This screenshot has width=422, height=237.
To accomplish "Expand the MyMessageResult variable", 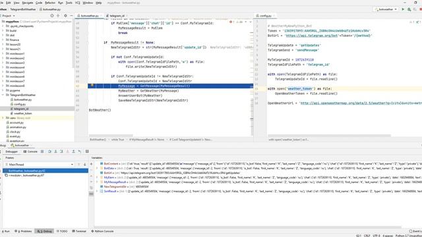I will (x=97, y=182).
